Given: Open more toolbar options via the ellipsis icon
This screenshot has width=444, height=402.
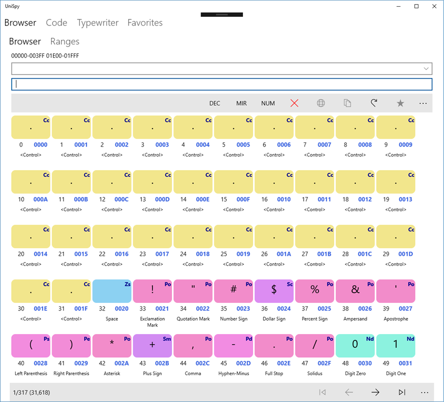Looking at the screenshot, I should [x=423, y=103].
